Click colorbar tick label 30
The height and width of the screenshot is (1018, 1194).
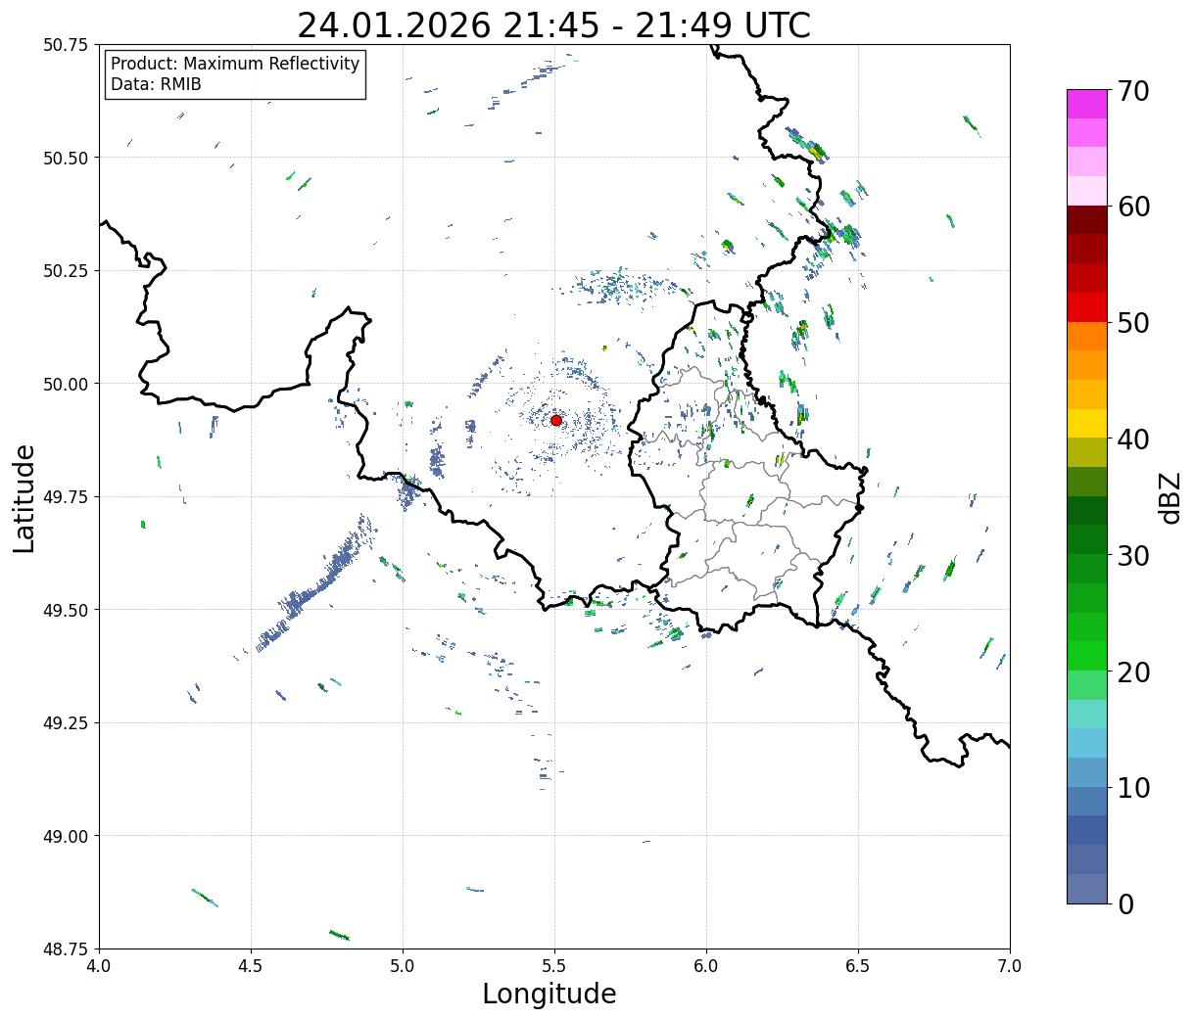(x=1133, y=555)
